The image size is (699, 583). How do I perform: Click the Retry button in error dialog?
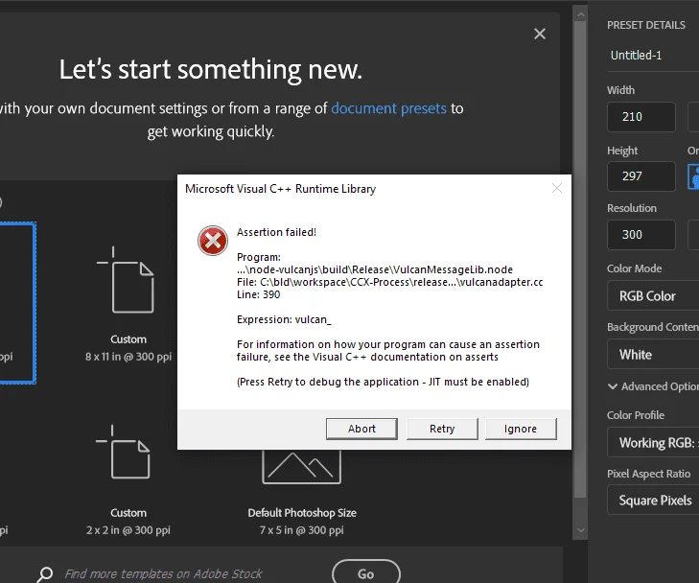(x=442, y=429)
